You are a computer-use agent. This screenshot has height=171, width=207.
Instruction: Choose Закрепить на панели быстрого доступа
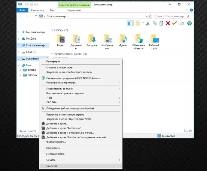(81, 72)
